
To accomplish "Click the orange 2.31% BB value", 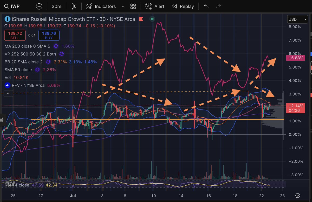I will coord(60,62).
